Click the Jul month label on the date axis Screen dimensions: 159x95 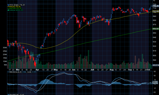click(92, 70)
